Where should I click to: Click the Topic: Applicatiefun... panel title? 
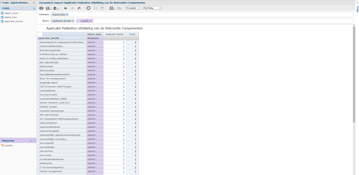16,3
